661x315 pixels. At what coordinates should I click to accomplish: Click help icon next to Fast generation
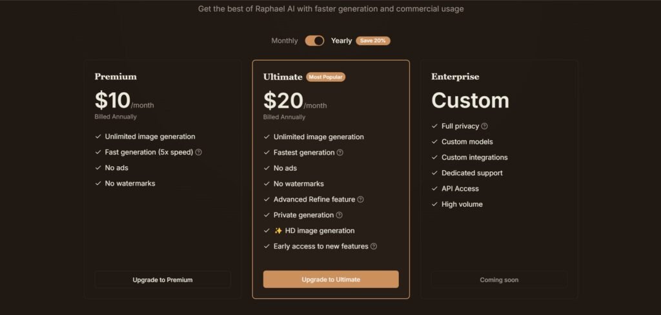(199, 153)
